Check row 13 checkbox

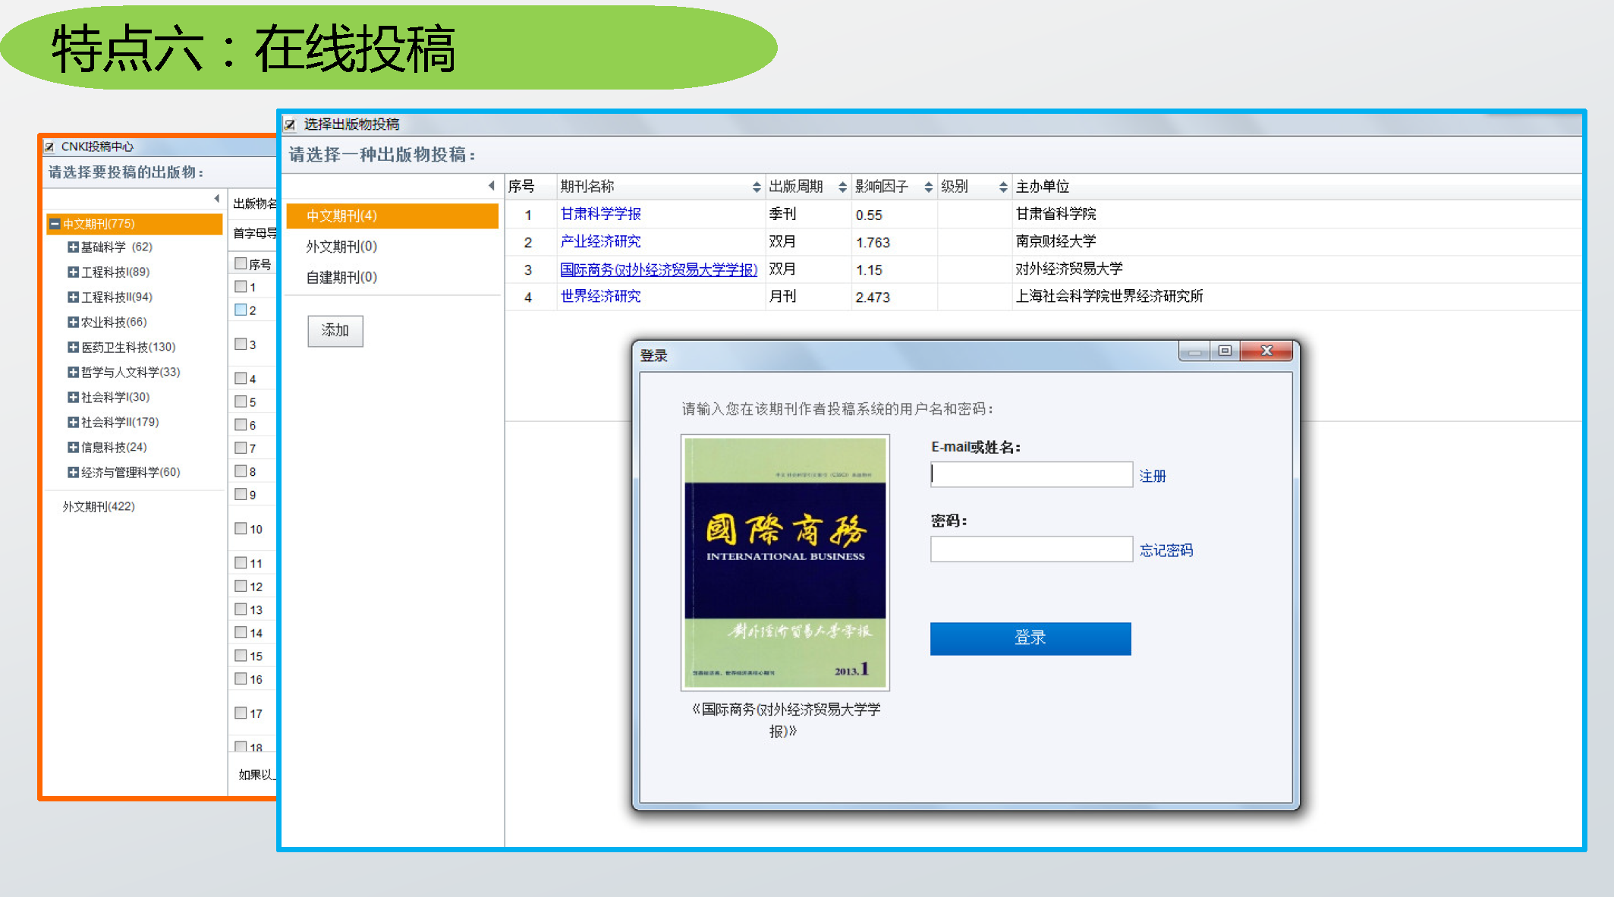(x=241, y=609)
